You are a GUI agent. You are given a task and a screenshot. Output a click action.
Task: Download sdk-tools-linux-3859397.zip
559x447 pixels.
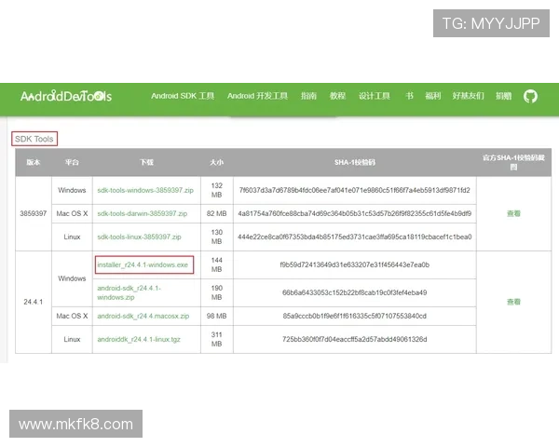point(139,237)
